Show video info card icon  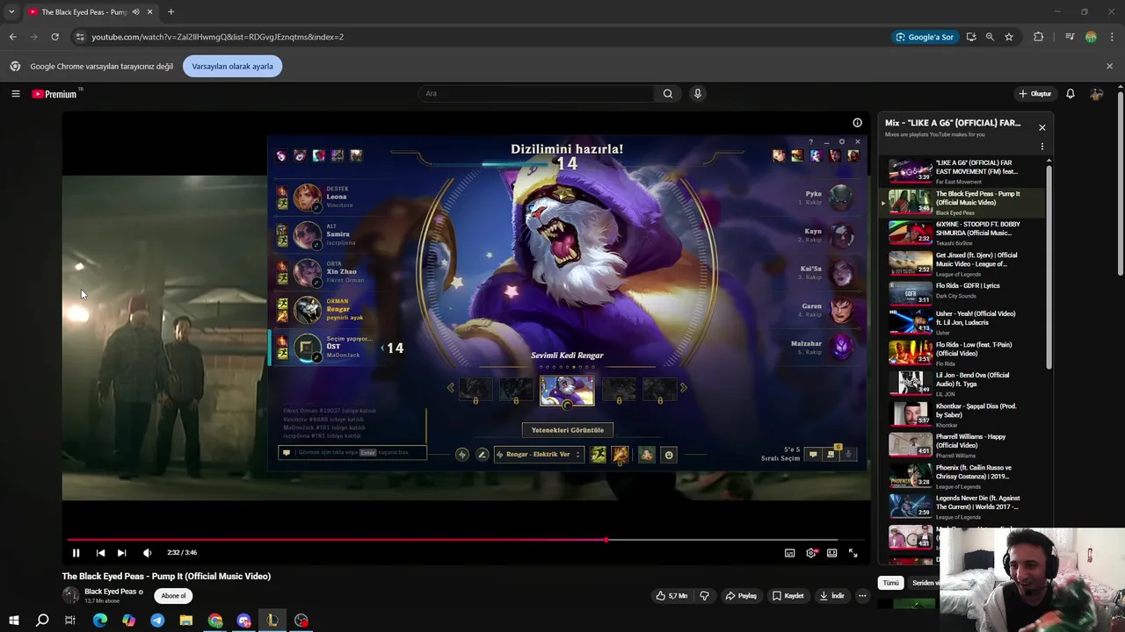click(857, 123)
